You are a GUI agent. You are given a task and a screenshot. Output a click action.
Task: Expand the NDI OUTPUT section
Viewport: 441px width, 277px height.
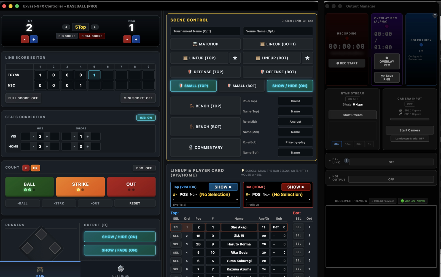(x=330, y=178)
